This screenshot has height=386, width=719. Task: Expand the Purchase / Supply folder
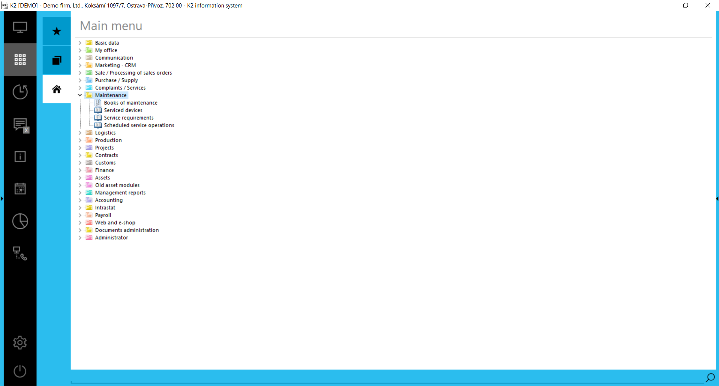pos(80,80)
